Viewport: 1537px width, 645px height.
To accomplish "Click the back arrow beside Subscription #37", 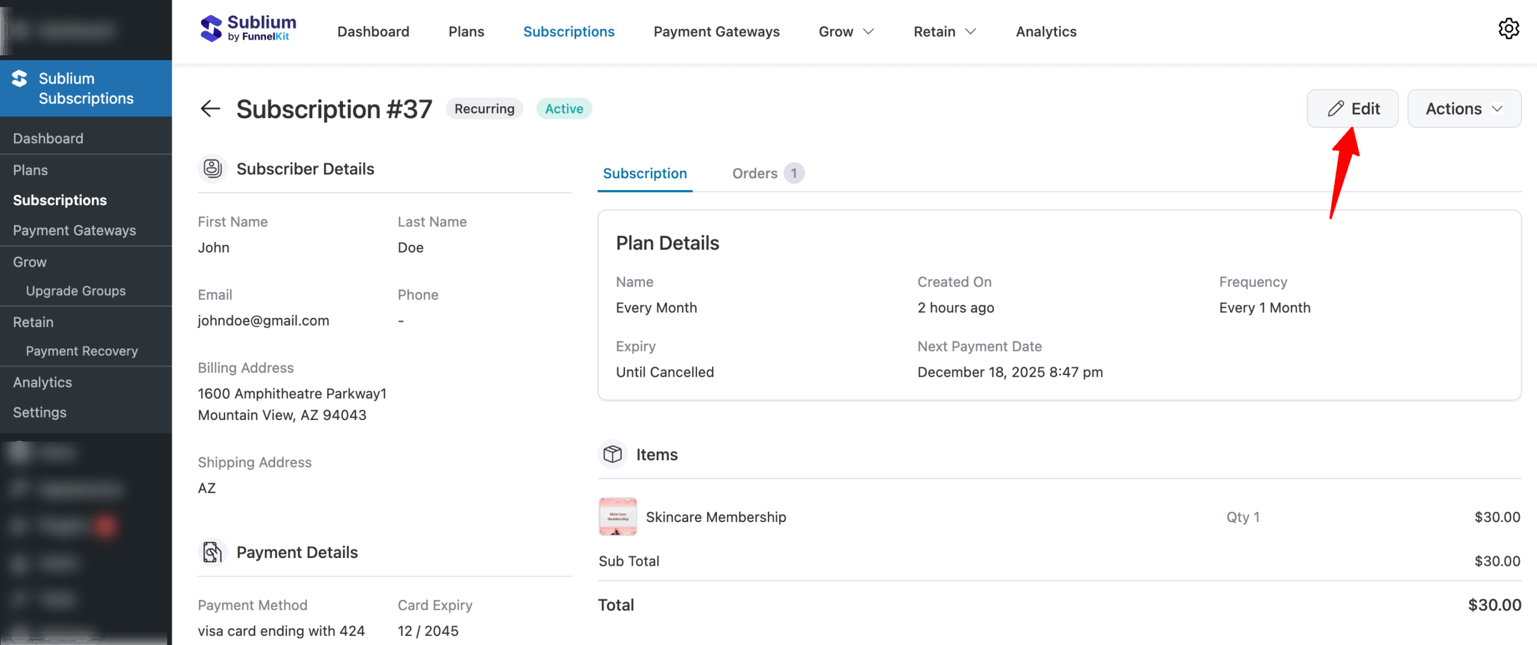I will [x=210, y=109].
